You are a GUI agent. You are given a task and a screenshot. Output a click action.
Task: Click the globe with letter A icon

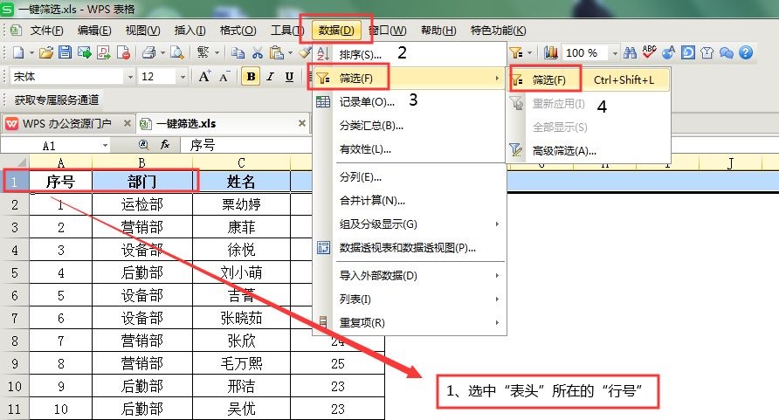tap(669, 52)
